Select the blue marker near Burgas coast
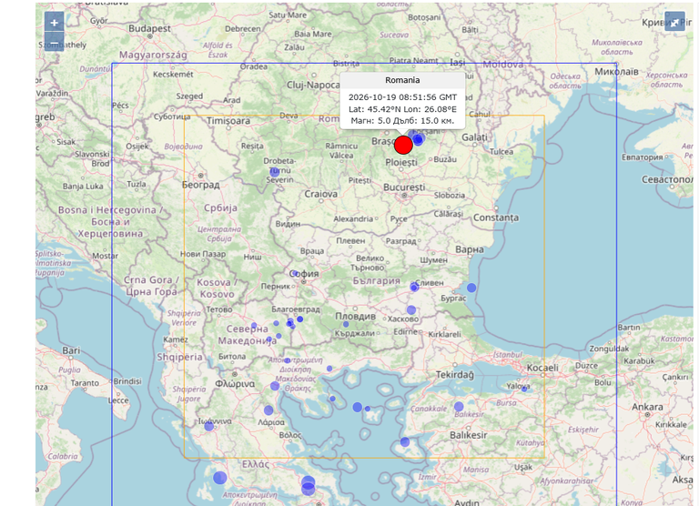This screenshot has width=699, height=506. tap(471, 288)
